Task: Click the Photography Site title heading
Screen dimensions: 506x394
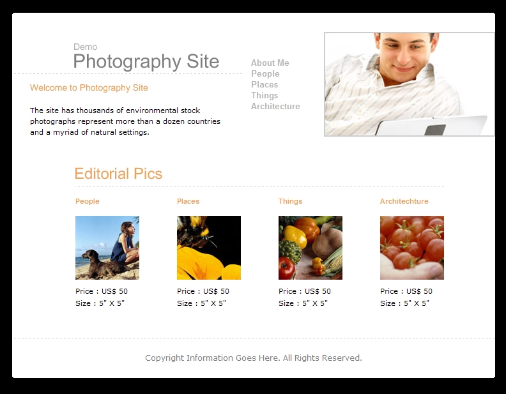Action: [x=146, y=61]
